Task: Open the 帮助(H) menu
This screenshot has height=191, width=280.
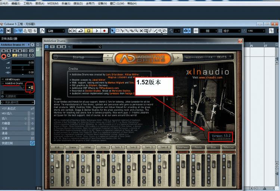Action: click(132, 3)
